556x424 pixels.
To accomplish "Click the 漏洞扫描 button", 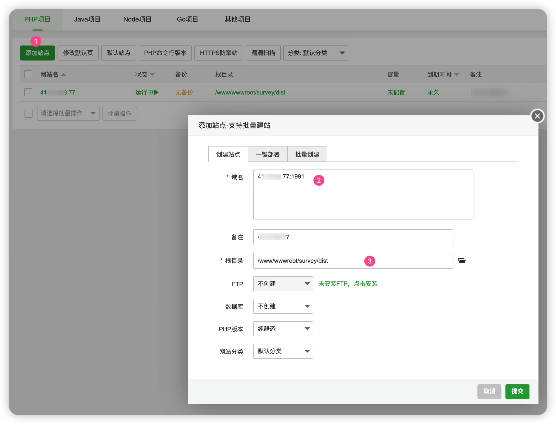I will coord(263,53).
